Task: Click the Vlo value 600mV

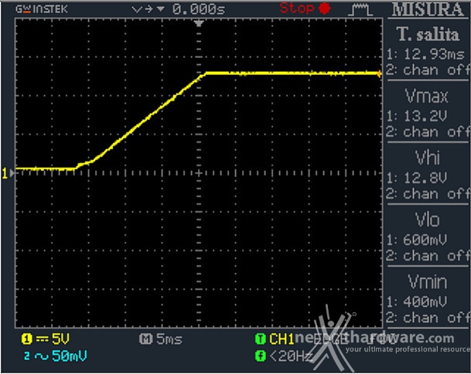Action: coord(425,240)
